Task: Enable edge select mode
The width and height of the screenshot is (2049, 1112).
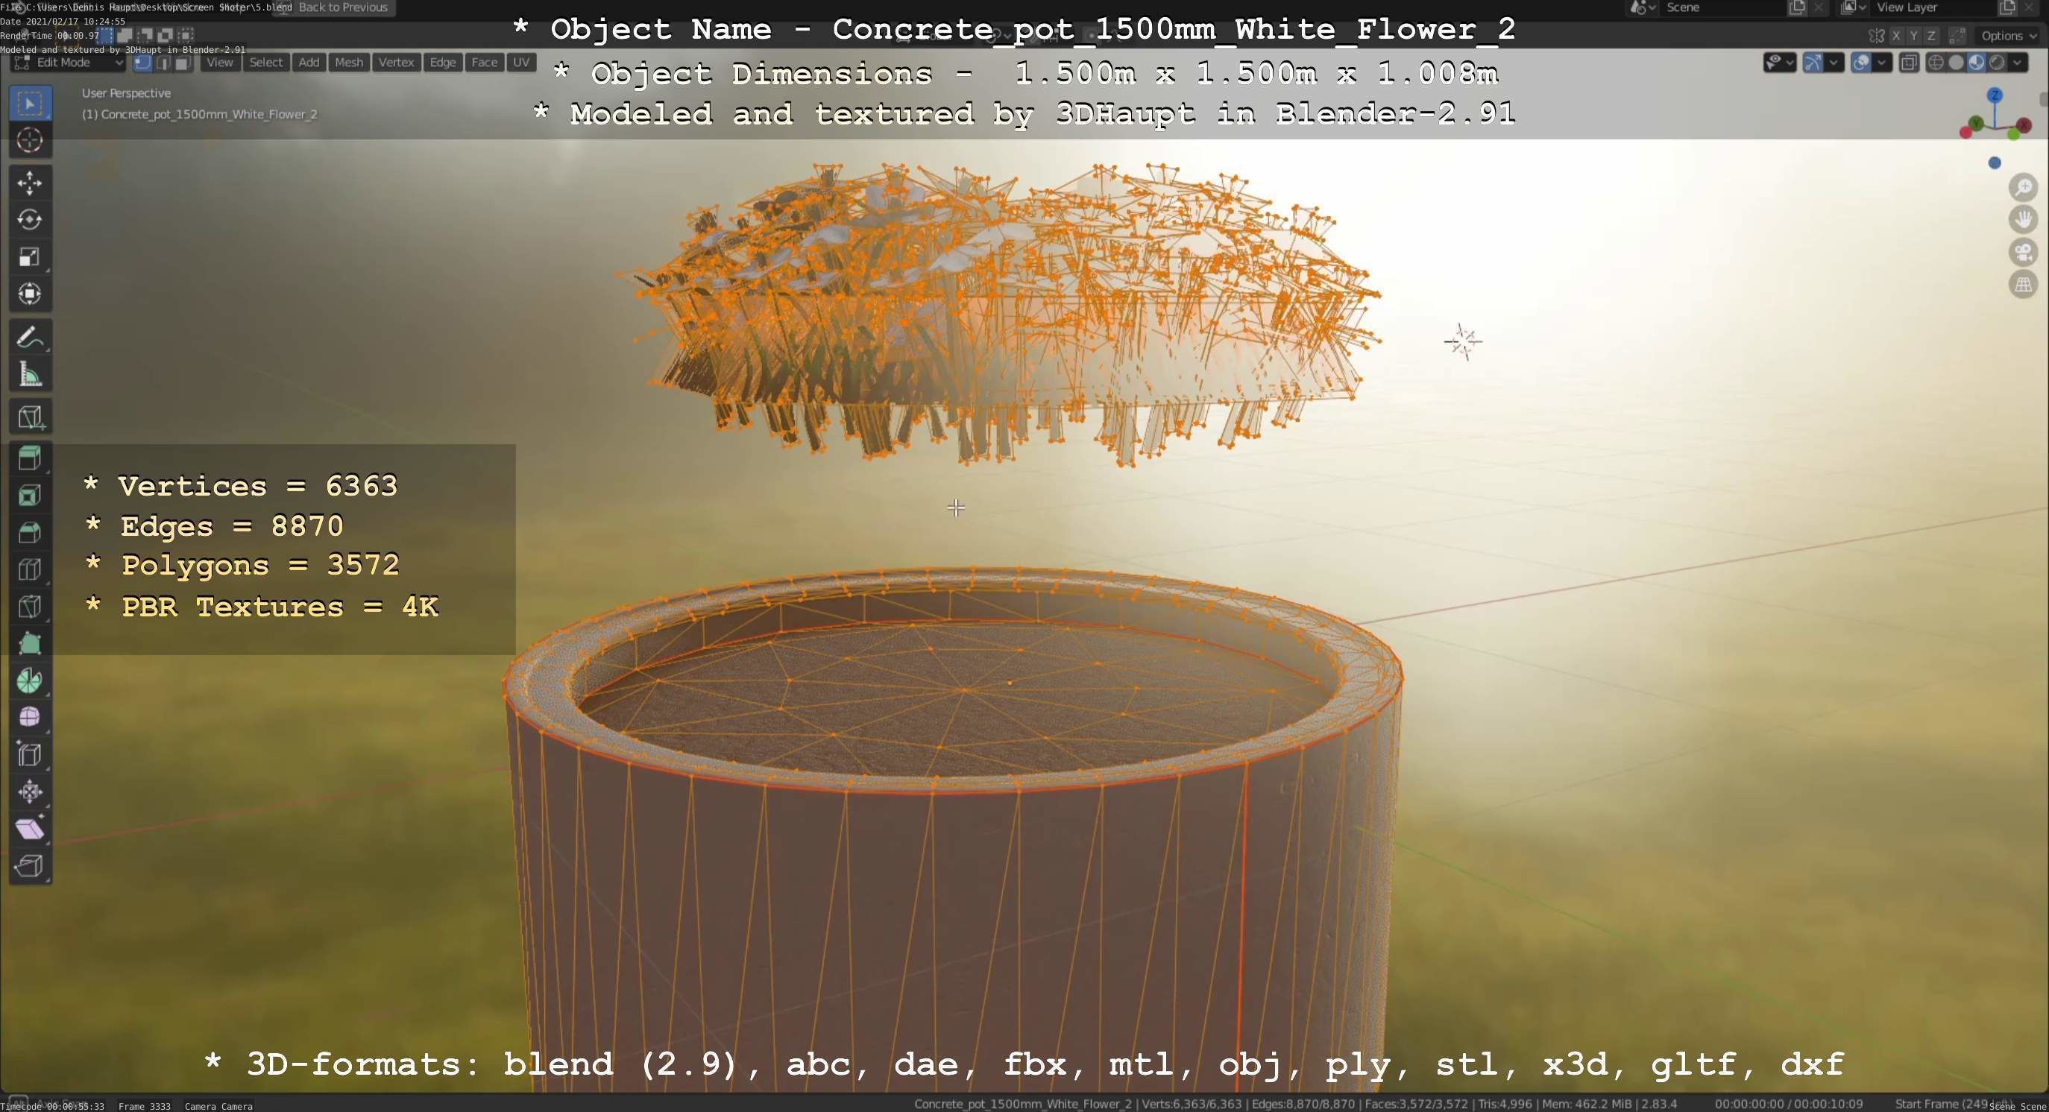Action: pyautogui.click(x=163, y=63)
